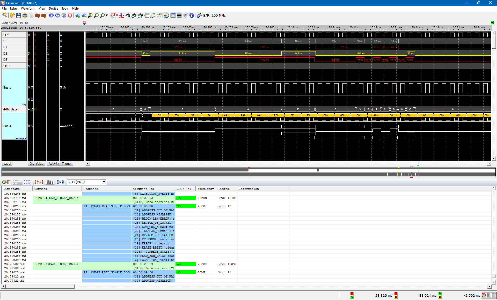
Task: Expand the zoom magnifier dropdown arrow
Action: pyautogui.click(x=107, y=16)
